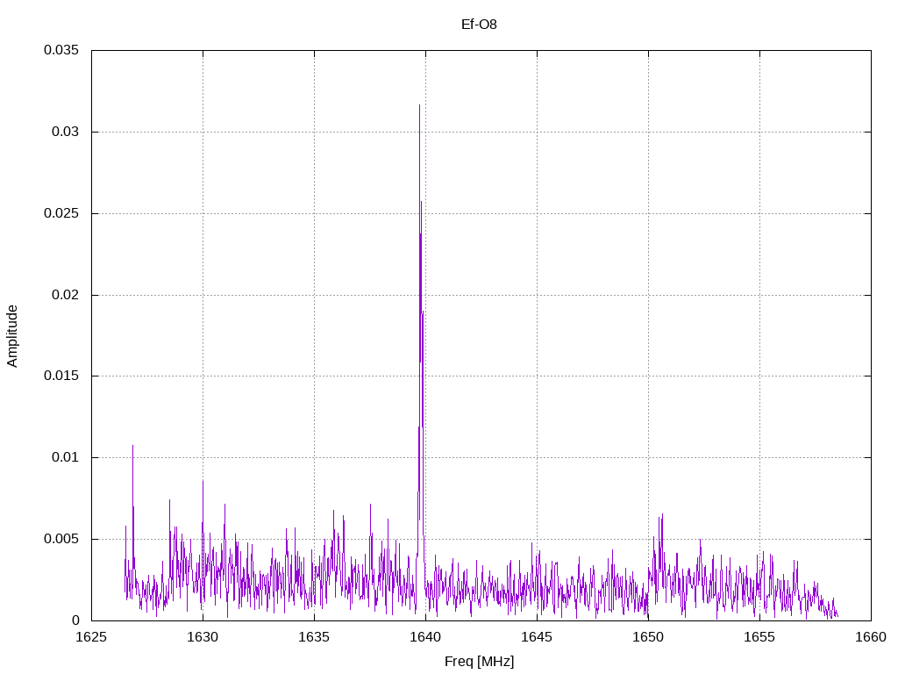
Task: Click y-axis tick label 0.02
Action: [65, 295]
